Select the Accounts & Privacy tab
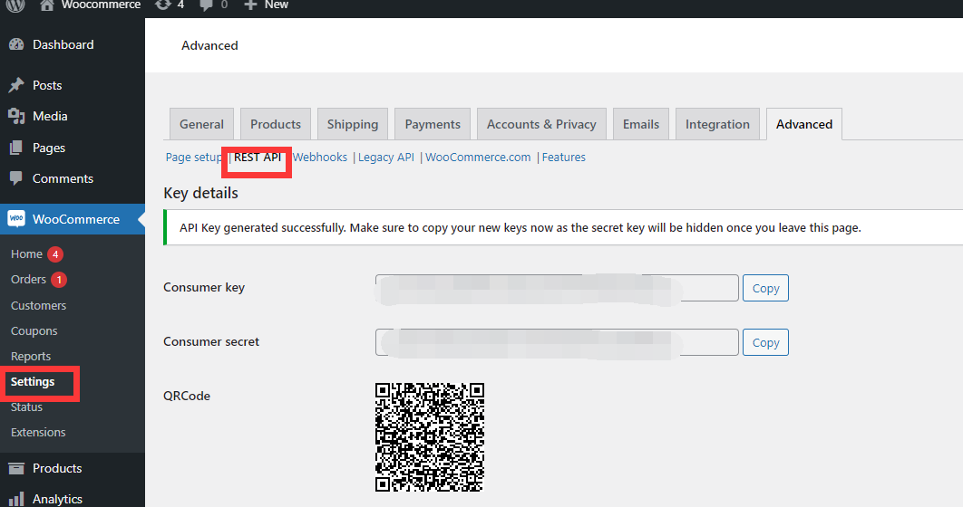 pos(541,124)
